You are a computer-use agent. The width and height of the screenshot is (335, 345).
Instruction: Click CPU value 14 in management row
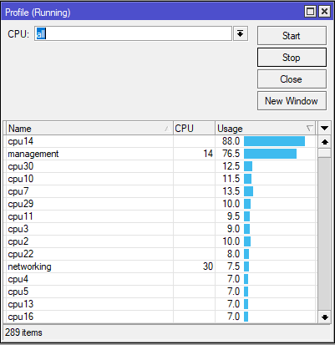point(208,154)
